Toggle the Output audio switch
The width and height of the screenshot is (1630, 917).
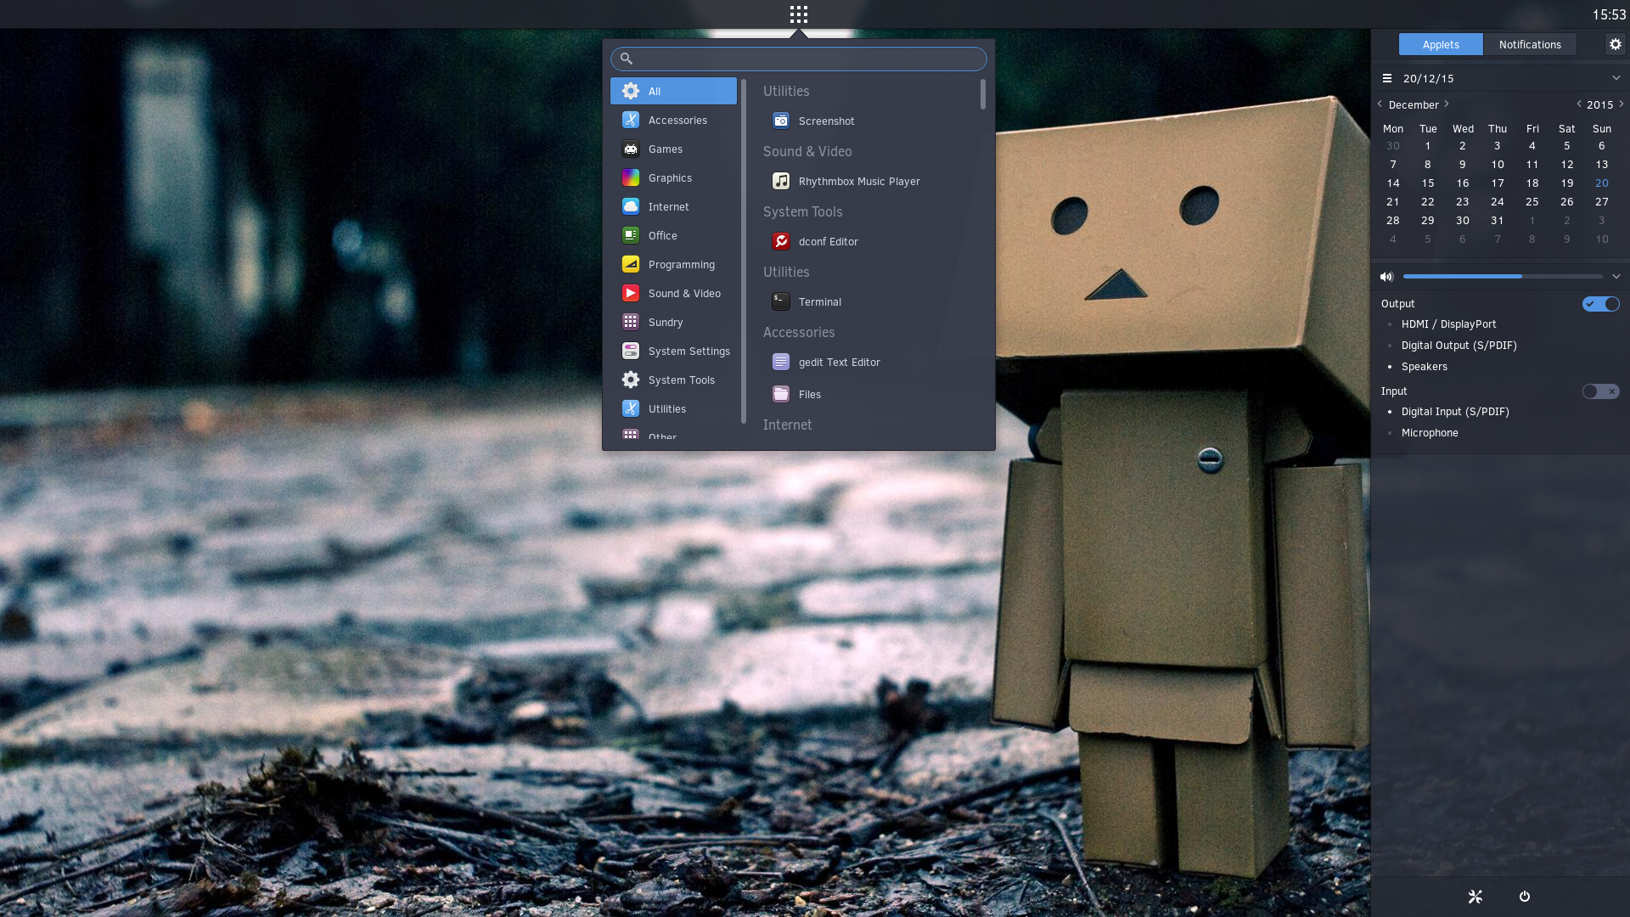click(x=1601, y=304)
